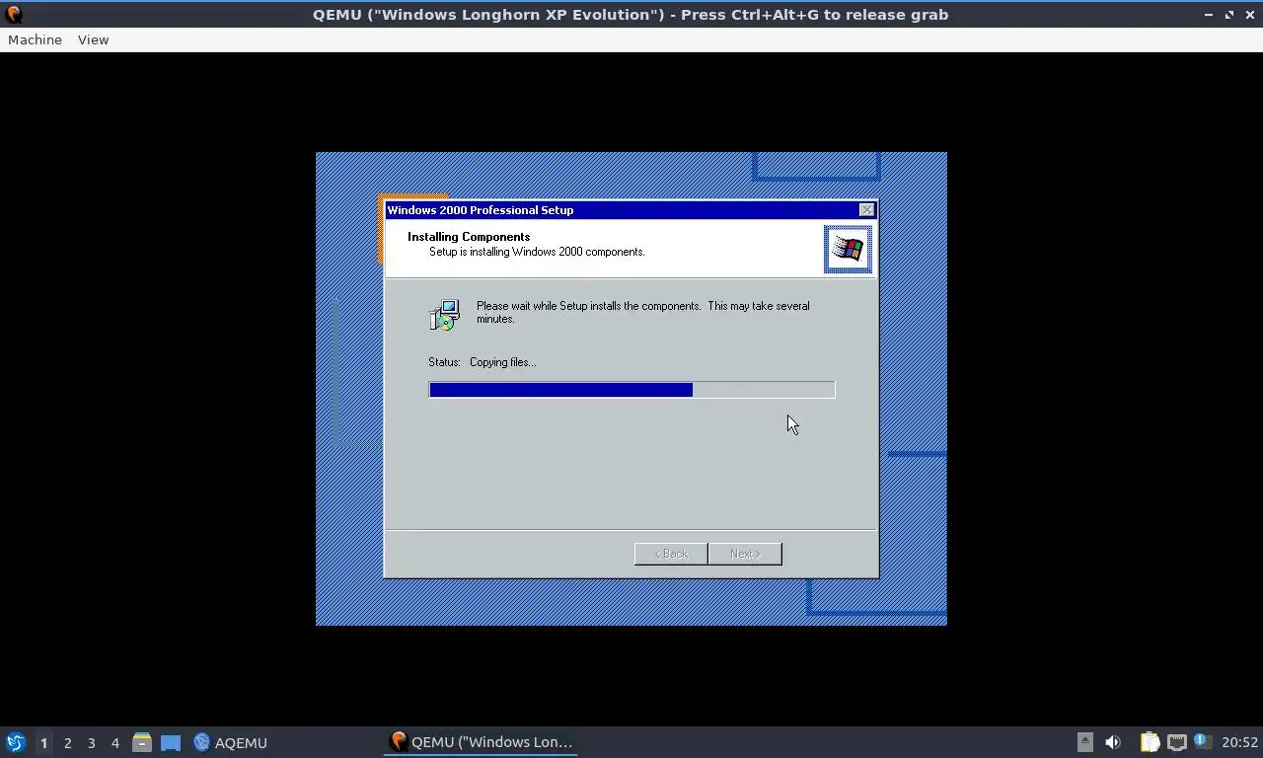Select the QEMU Windows Longhorn taskbar entry
1263x758 pixels.
pos(481,742)
